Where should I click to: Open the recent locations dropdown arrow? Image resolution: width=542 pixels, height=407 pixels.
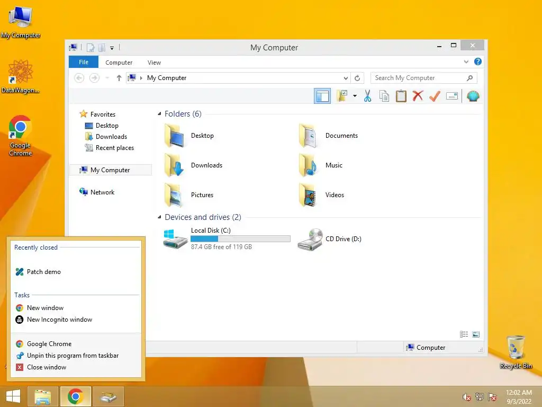tap(107, 78)
